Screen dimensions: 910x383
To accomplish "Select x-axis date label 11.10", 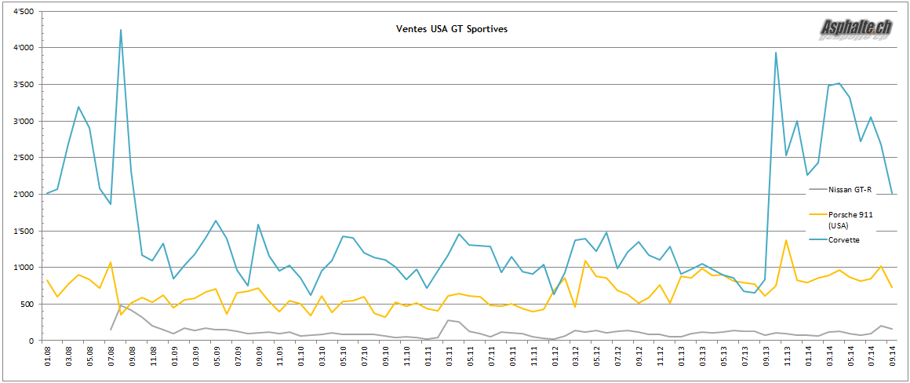I will pyautogui.click(x=407, y=356).
